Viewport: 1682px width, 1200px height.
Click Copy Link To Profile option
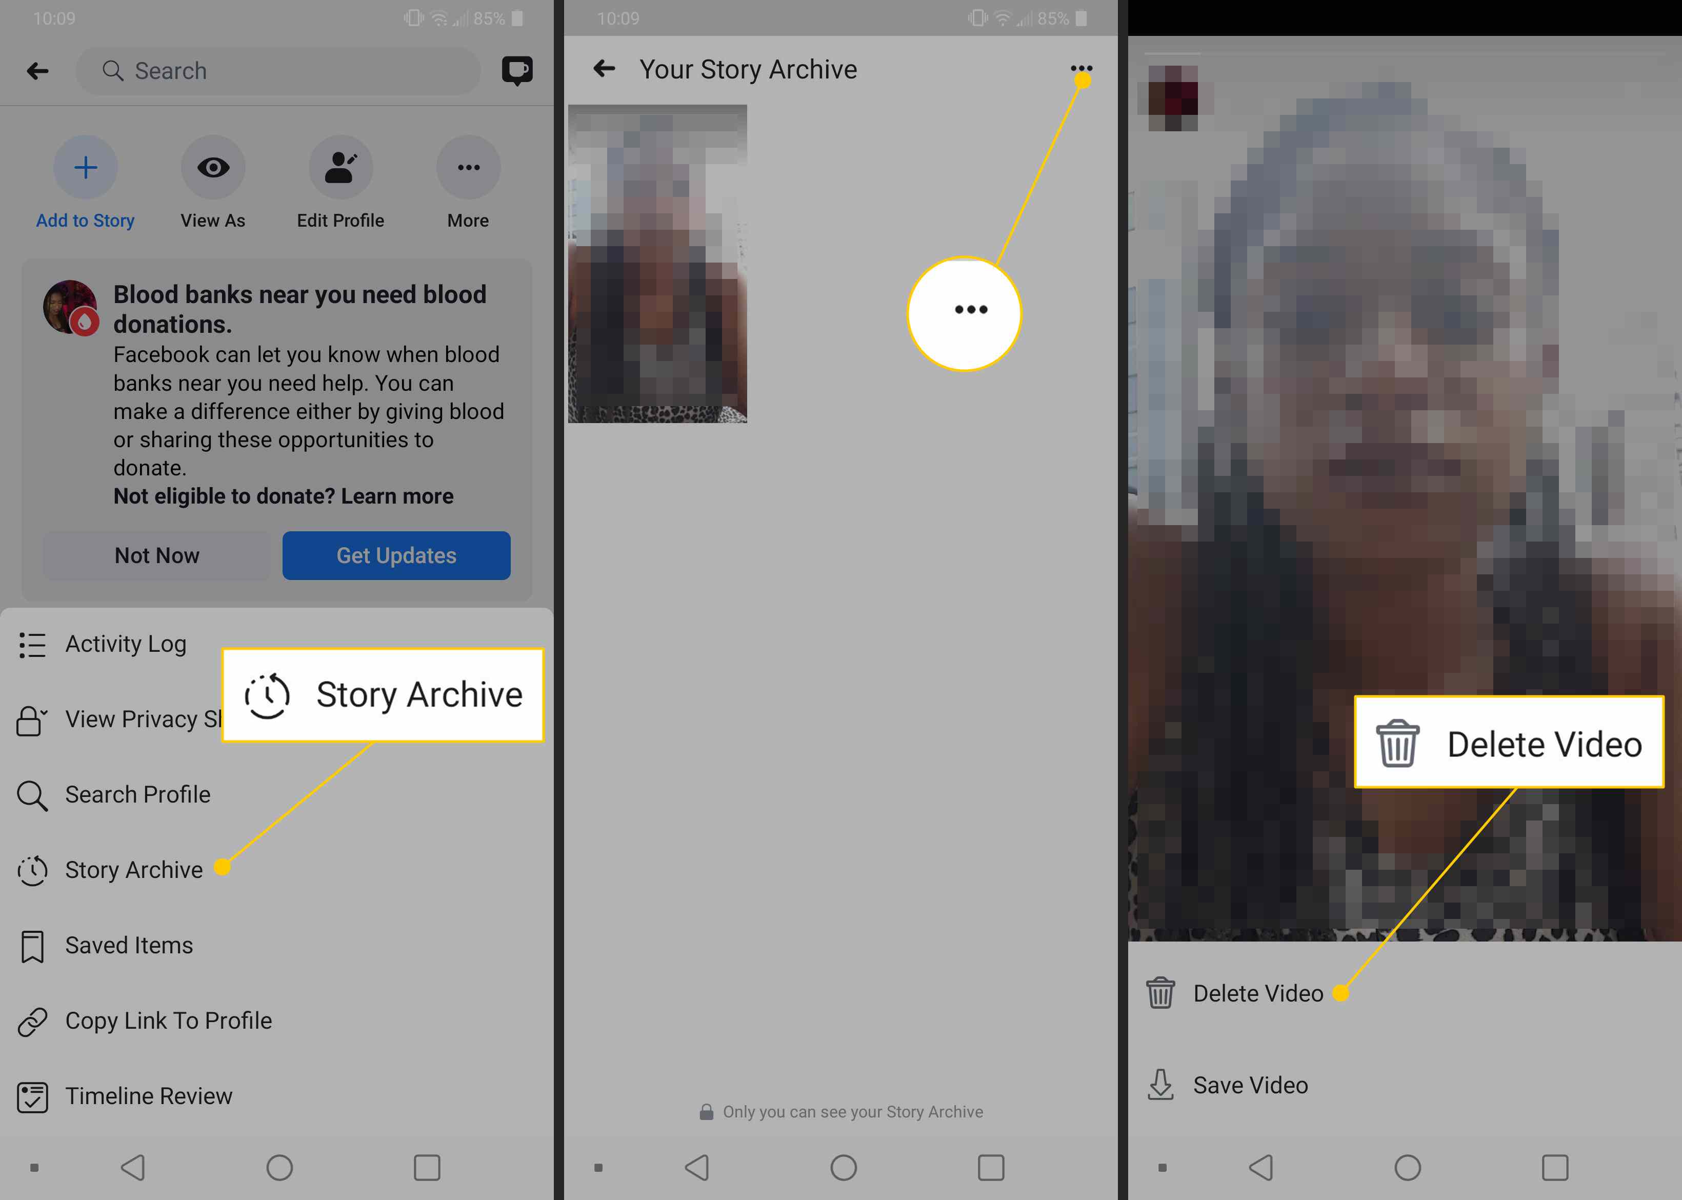169,1019
